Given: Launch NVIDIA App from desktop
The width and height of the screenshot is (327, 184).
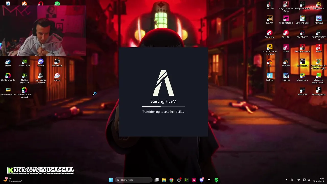Looking at the screenshot, I should pyautogui.click(x=24, y=63).
